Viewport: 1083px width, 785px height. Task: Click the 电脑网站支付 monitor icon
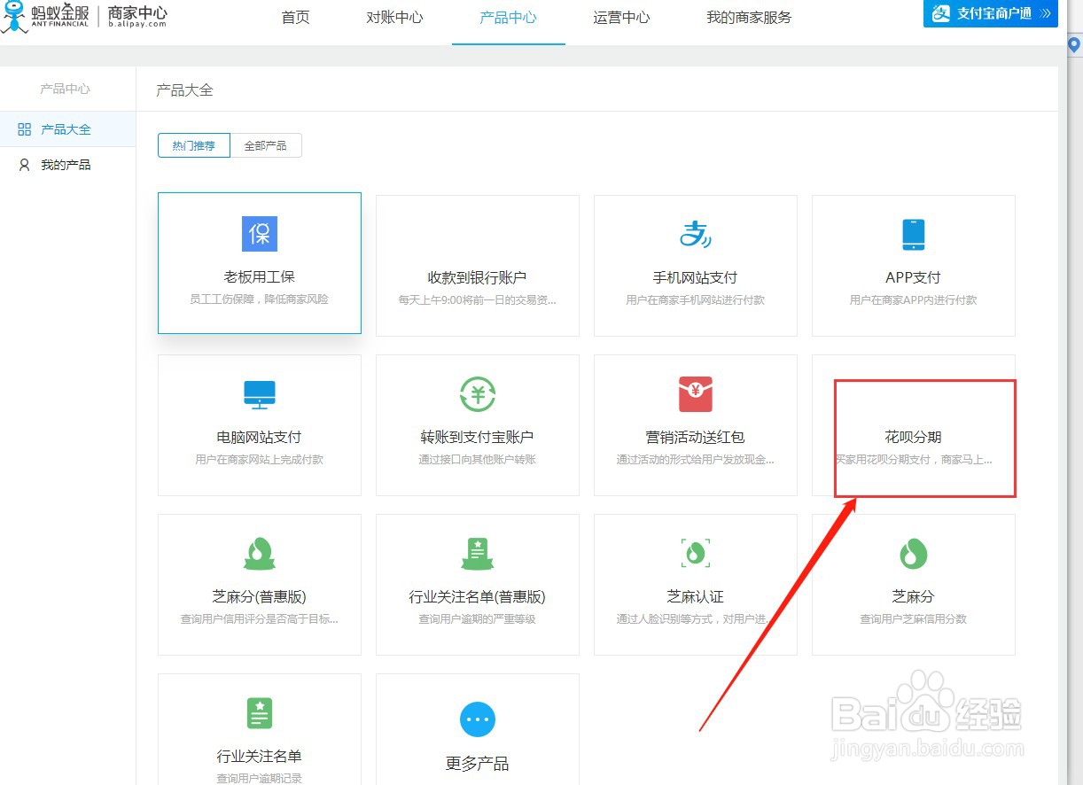click(260, 394)
